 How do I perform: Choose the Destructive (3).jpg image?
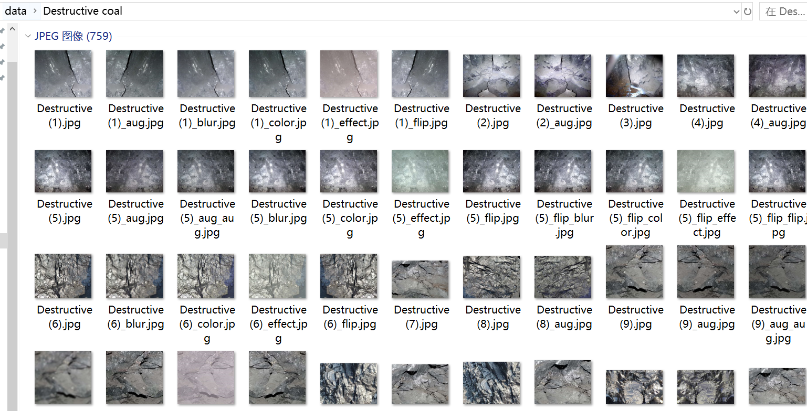click(x=634, y=75)
